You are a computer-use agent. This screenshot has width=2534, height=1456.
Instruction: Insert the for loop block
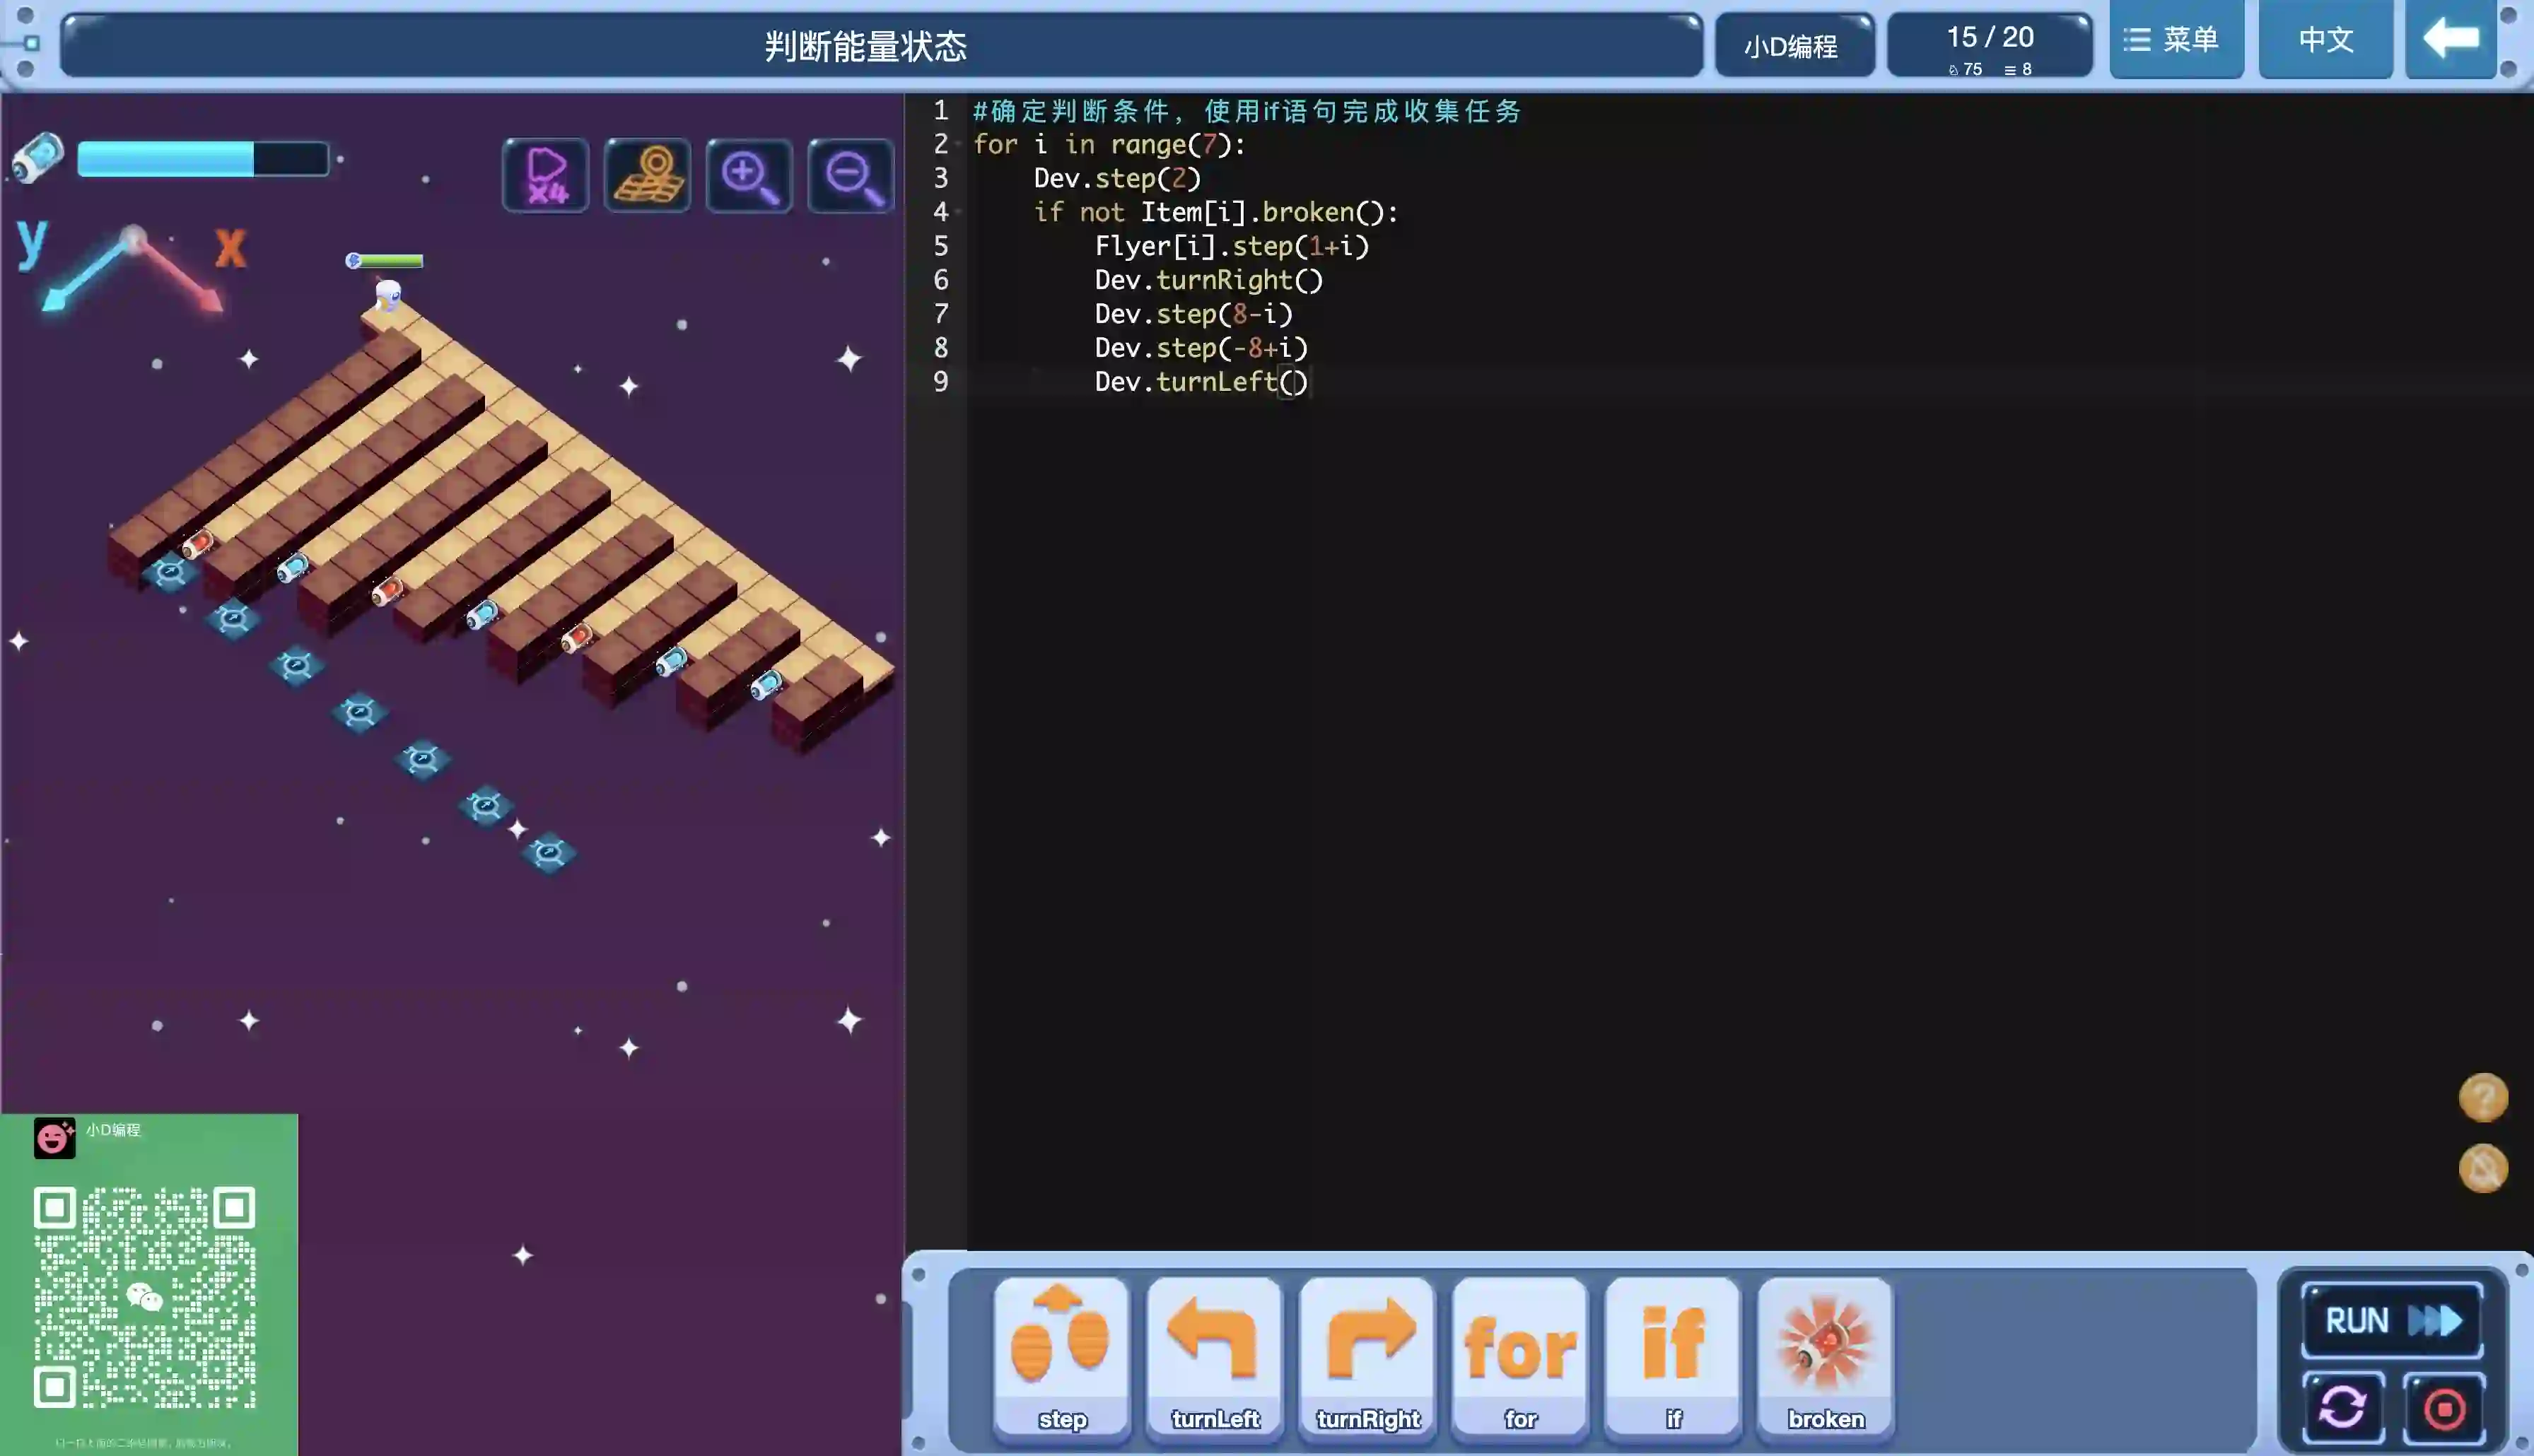tap(1520, 1356)
